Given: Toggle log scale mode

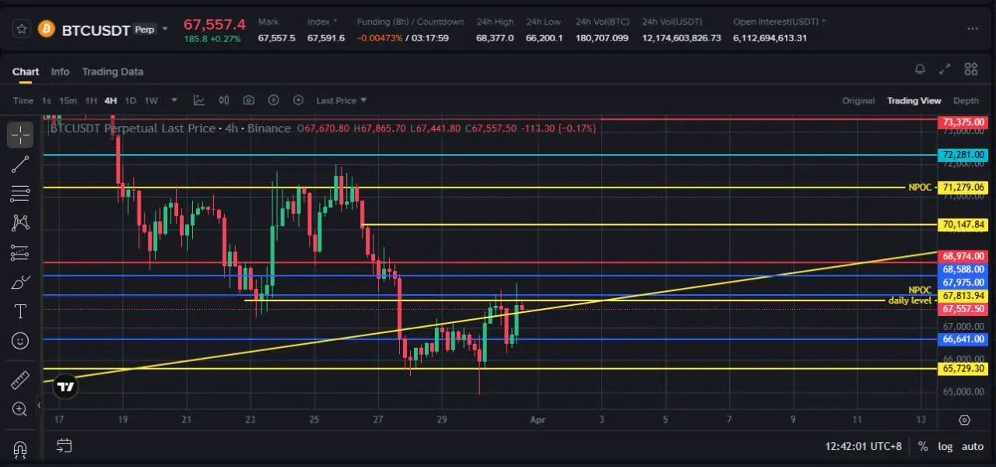Looking at the screenshot, I should click(945, 447).
